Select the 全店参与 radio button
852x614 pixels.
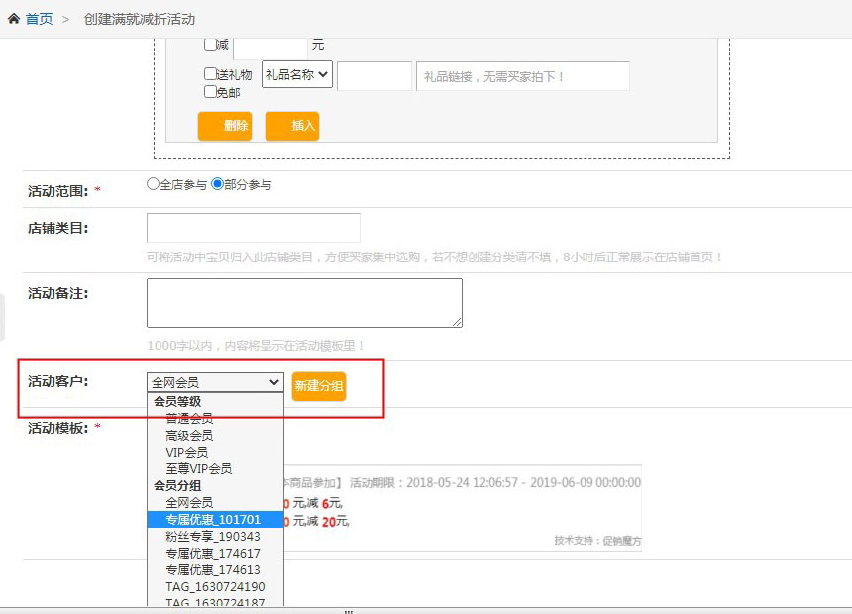[x=153, y=184]
